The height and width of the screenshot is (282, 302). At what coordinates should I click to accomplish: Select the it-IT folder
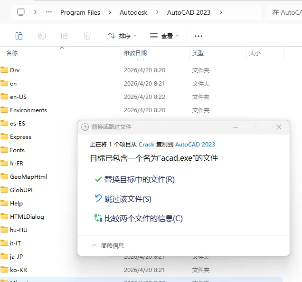tap(15, 243)
